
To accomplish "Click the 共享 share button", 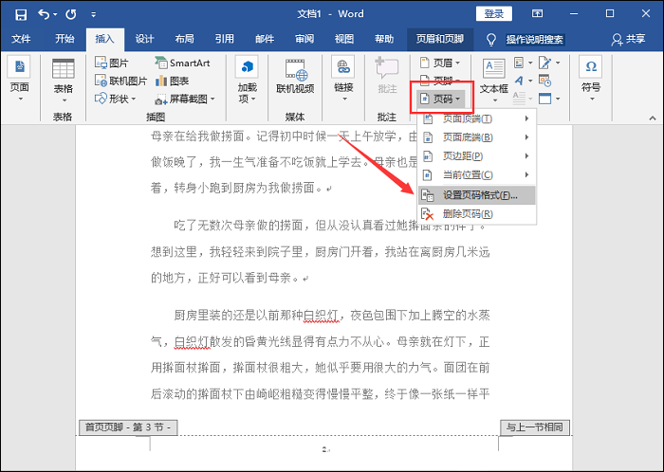I will (x=628, y=40).
